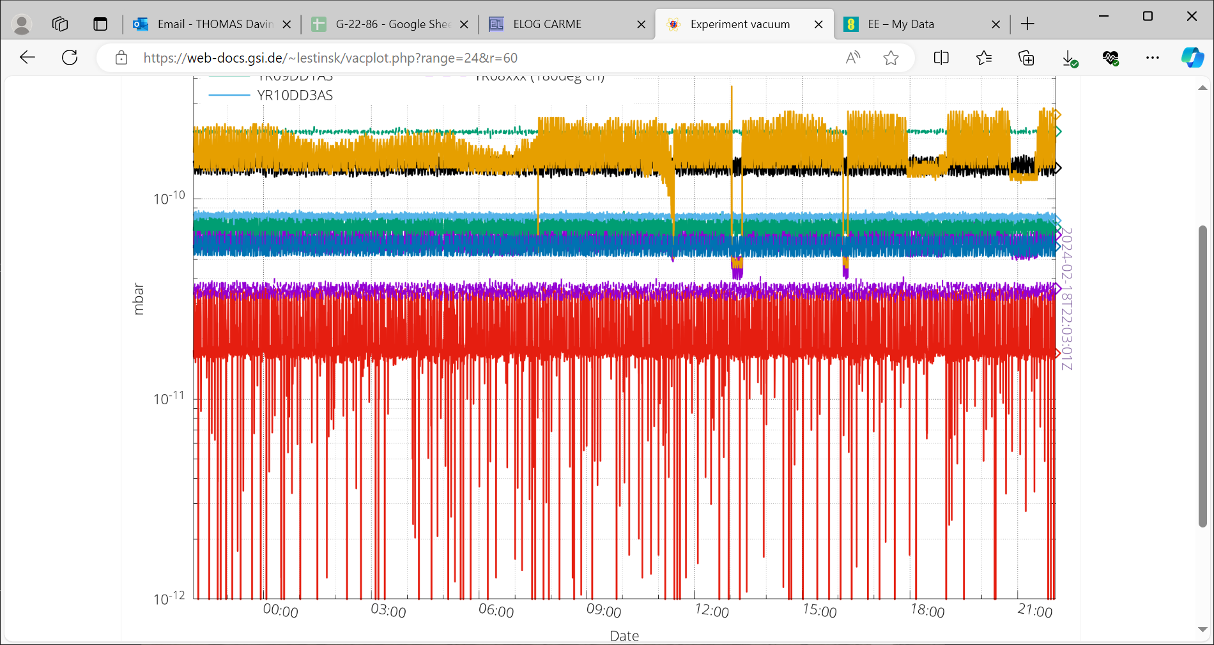Screen dimensions: 1214x645
Task: Click the vertical scrollbar thumb
Action: 1202,376
